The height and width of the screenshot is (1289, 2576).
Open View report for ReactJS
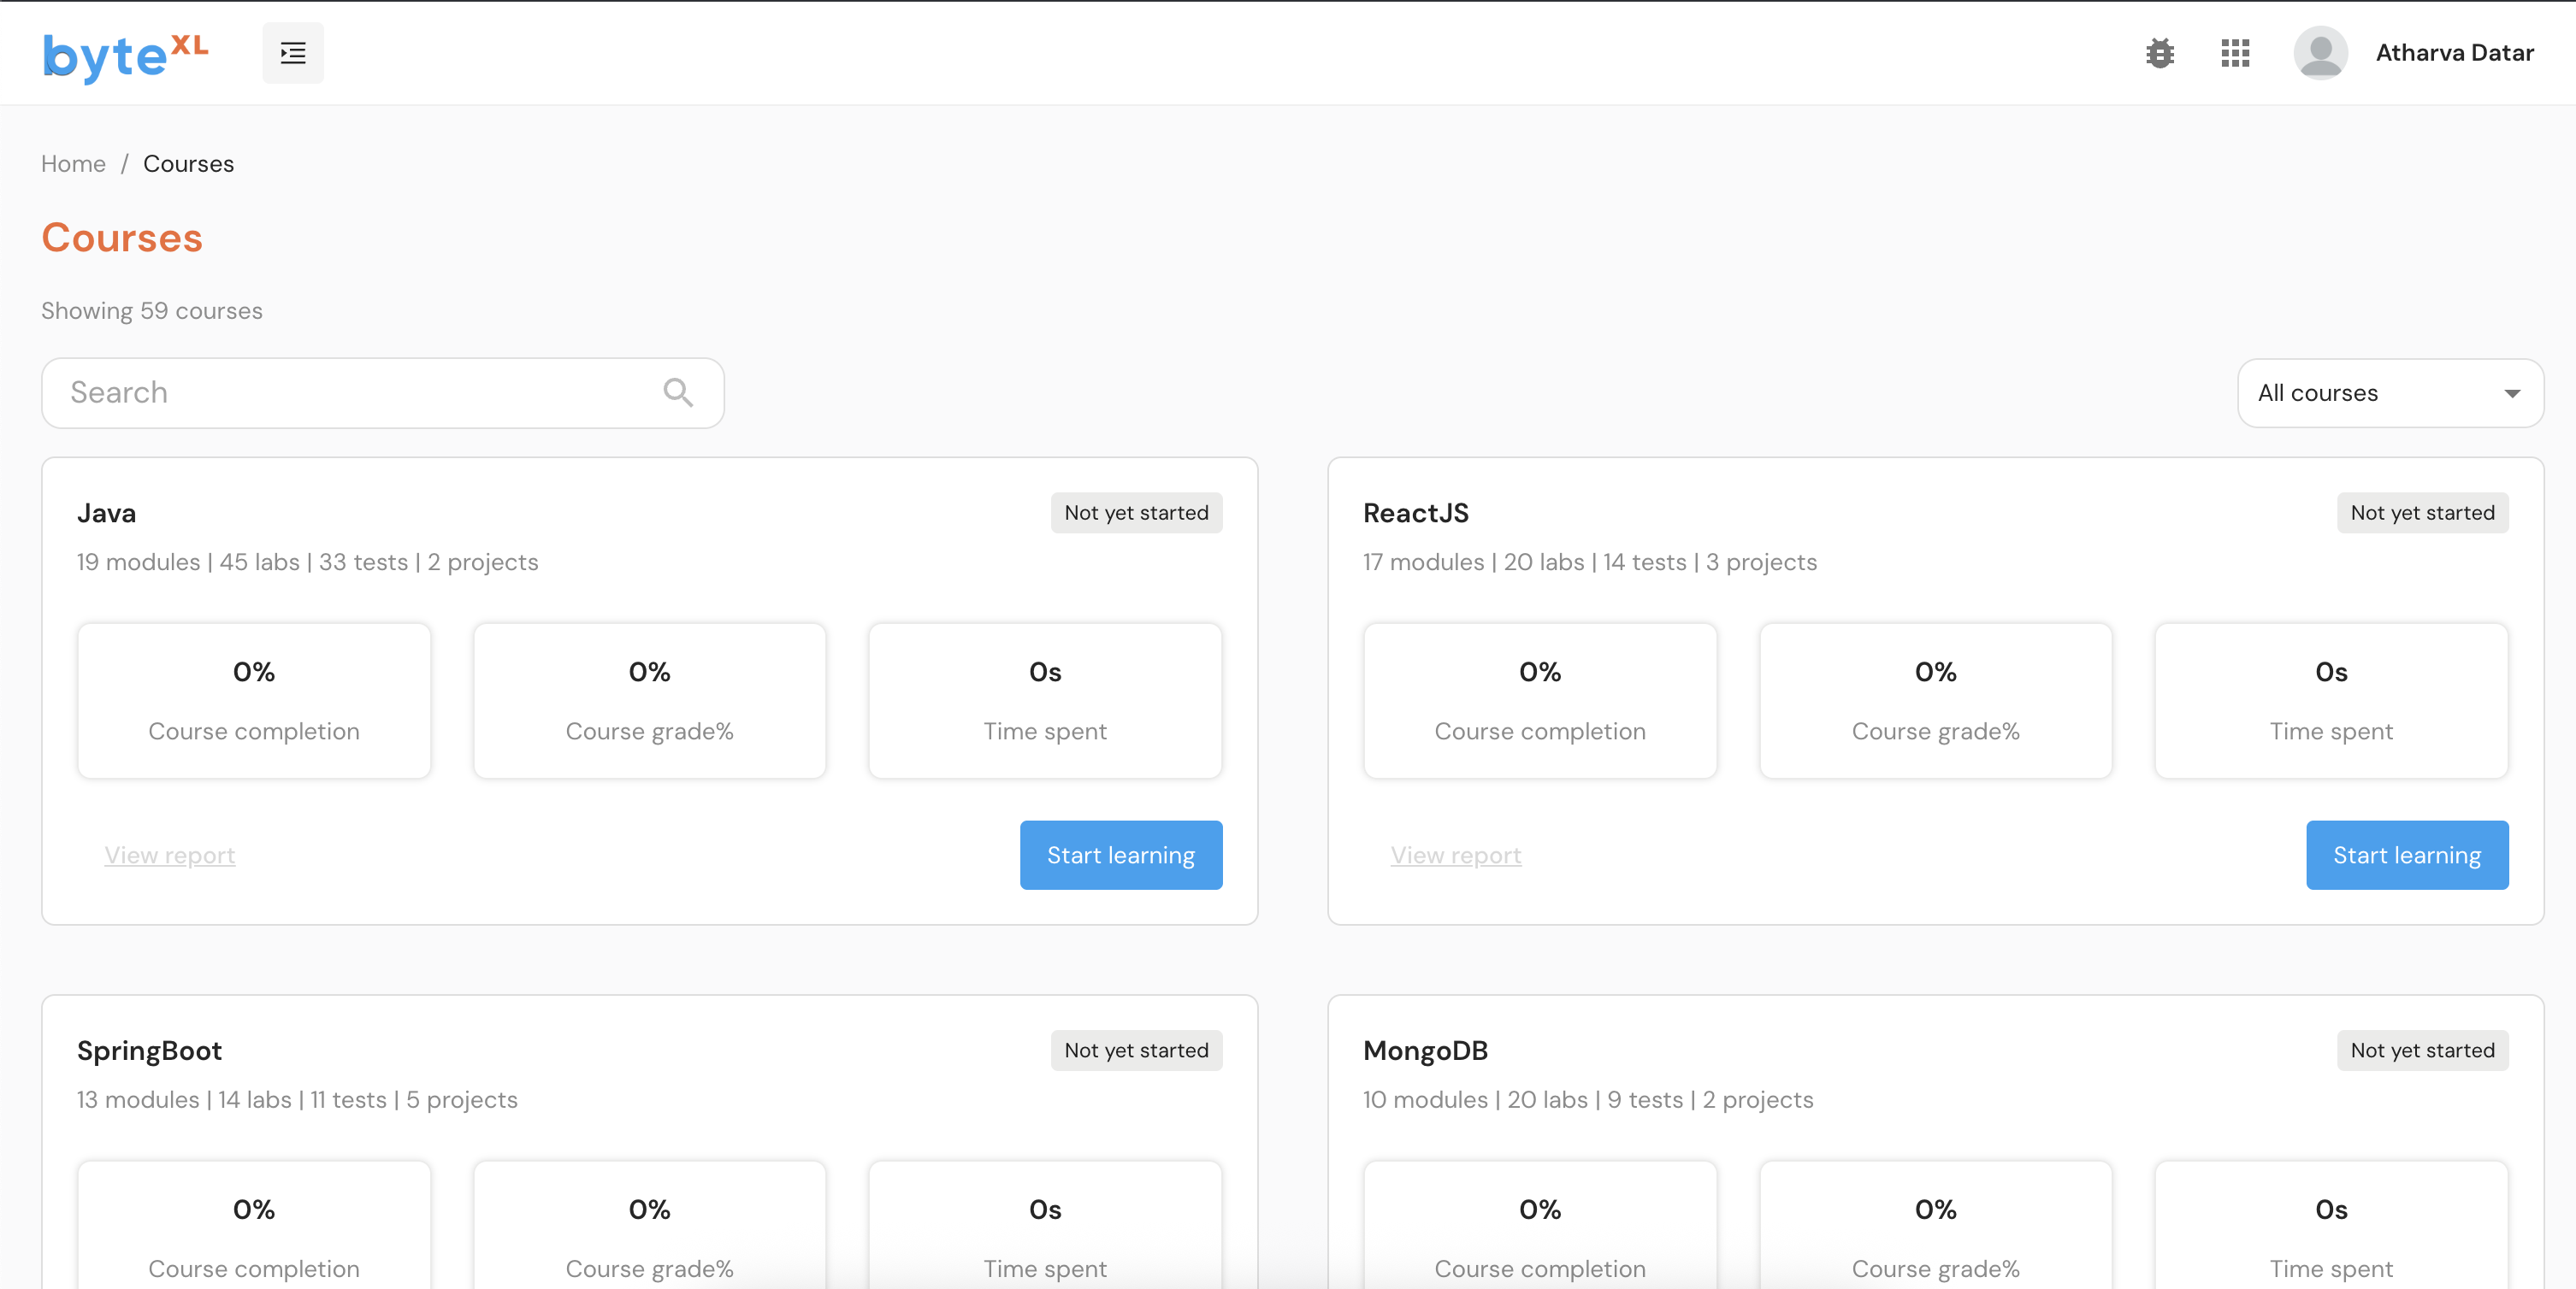[x=1456, y=856]
